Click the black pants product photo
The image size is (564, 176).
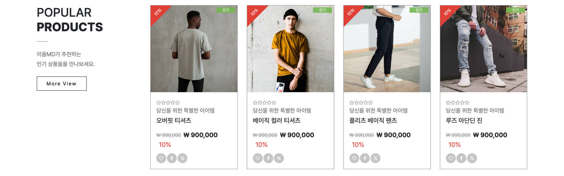tap(387, 49)
